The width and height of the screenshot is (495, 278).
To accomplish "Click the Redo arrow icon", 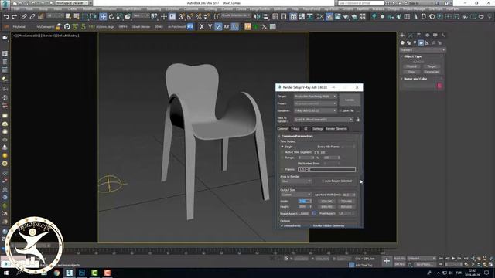I will point(15,17).
